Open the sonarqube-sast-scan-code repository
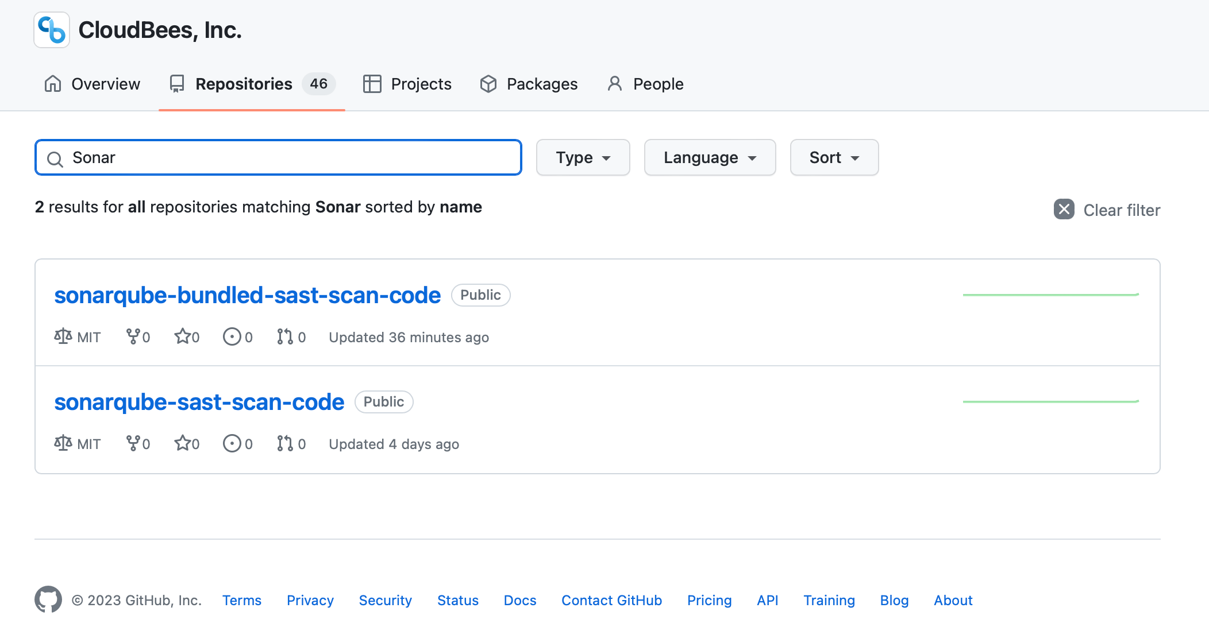 pos(199,402)
